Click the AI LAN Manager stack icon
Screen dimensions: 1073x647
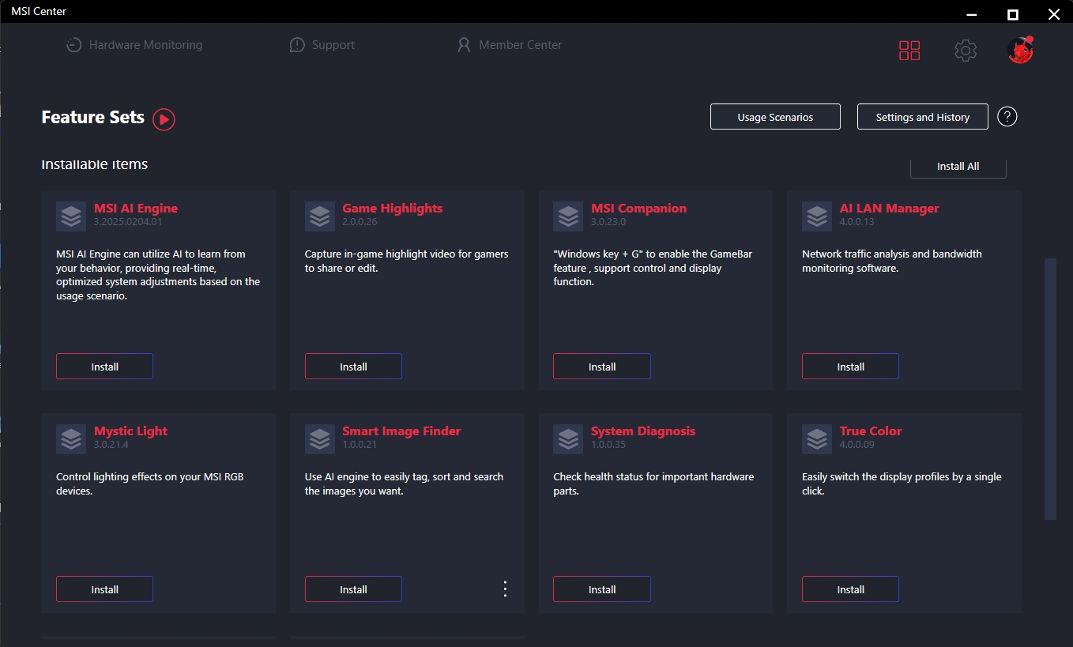pyautogui.click(x=817, y=216)
